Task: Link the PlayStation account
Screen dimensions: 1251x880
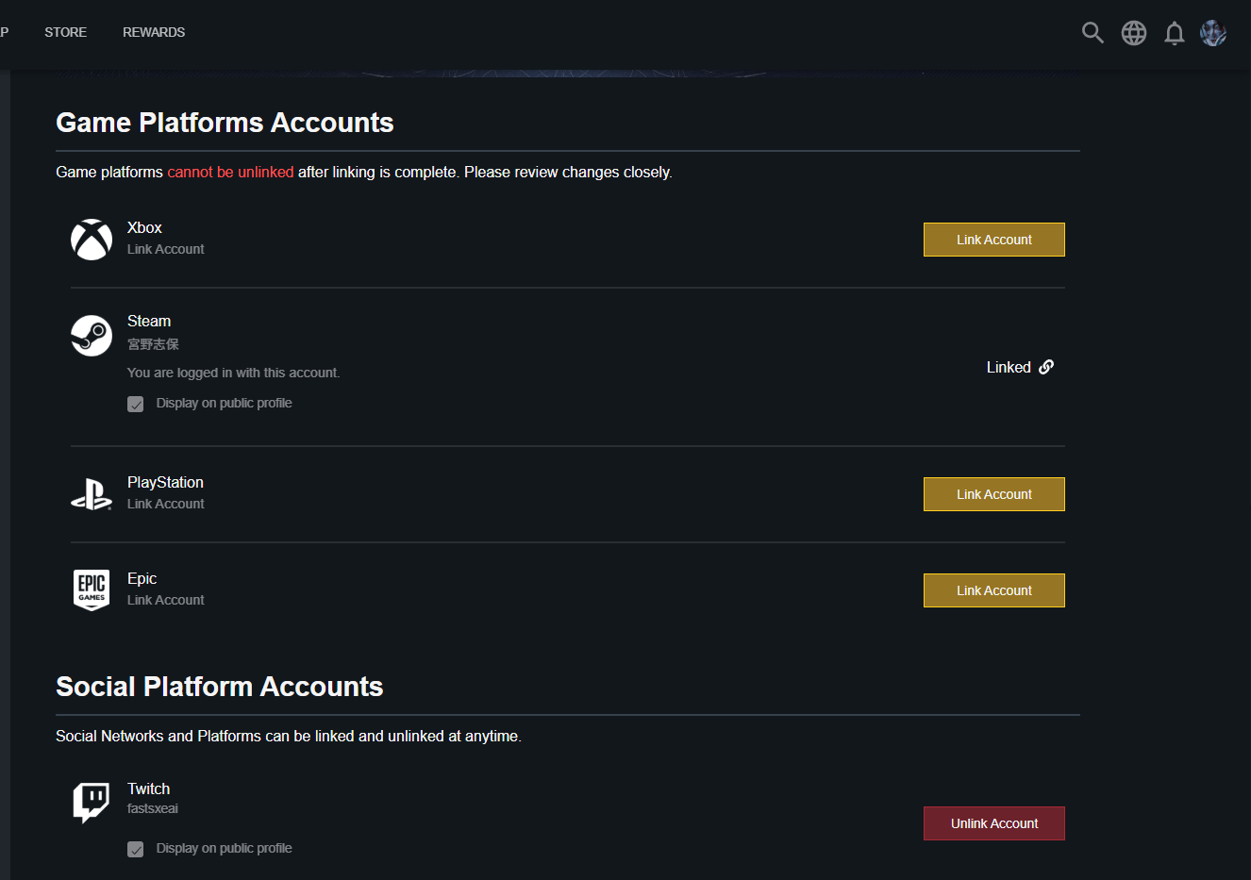Action: click(x=993, y=494)
